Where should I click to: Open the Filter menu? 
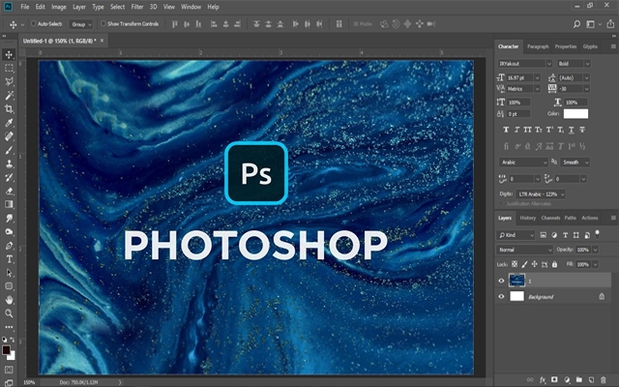pos(137,7)
